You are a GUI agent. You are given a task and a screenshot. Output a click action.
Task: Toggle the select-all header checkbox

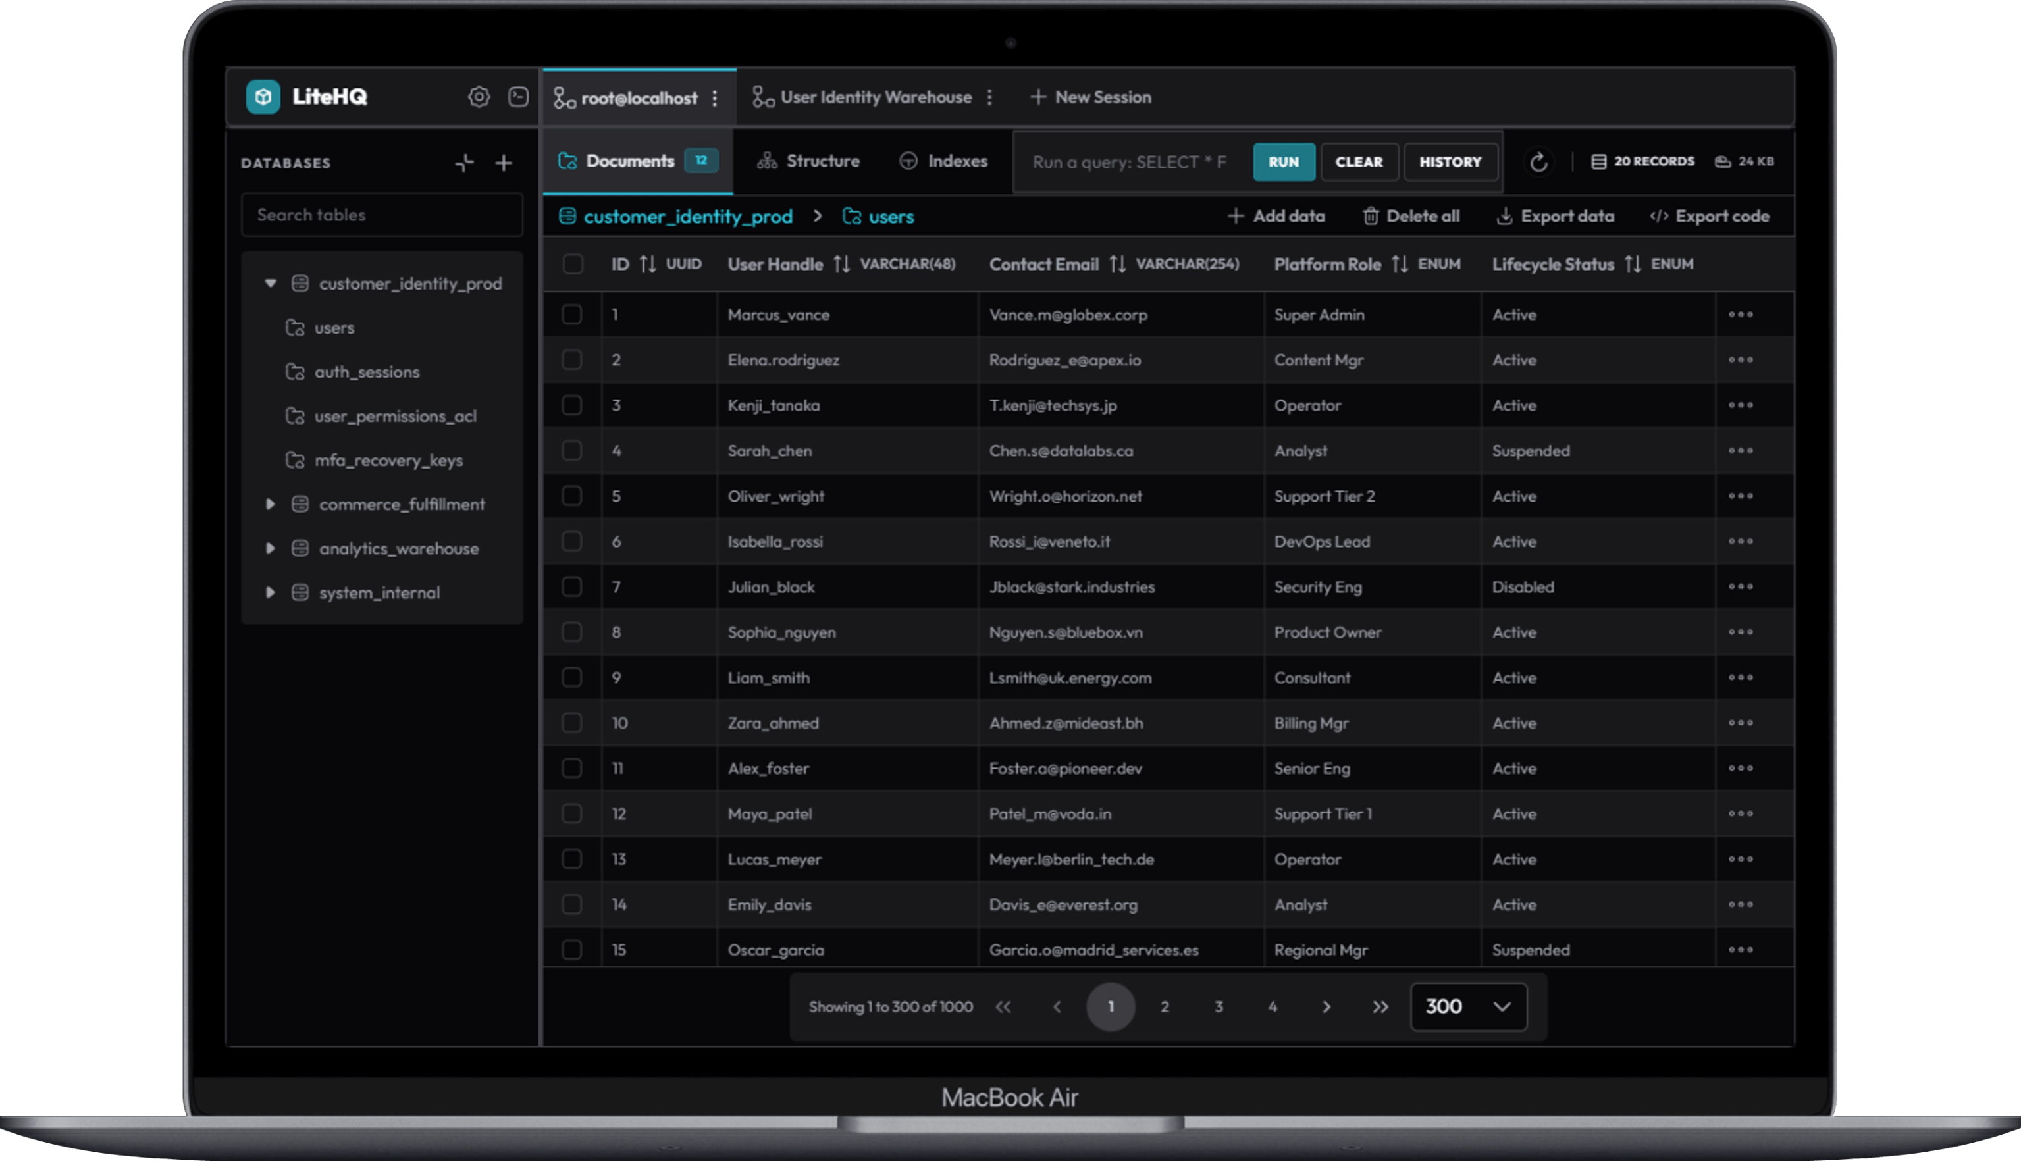(x=572, y=264)
